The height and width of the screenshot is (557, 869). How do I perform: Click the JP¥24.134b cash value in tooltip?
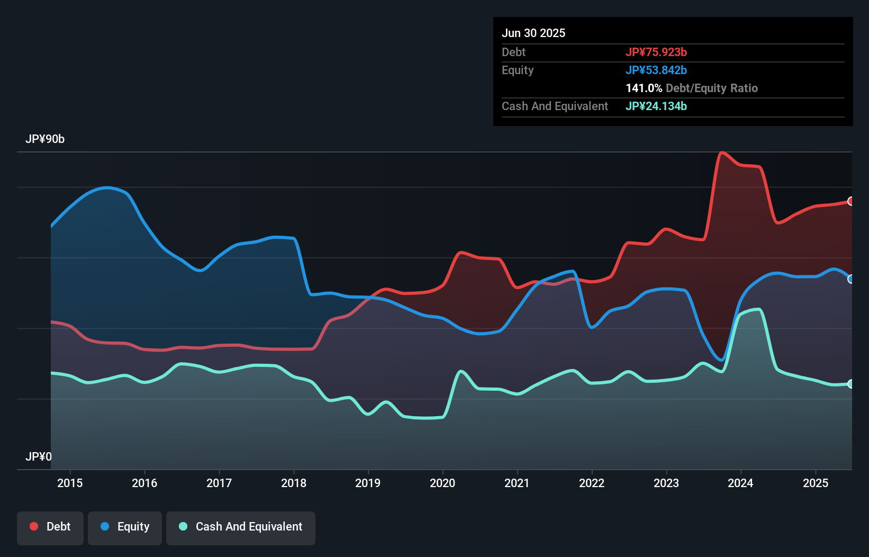point(656,106)
